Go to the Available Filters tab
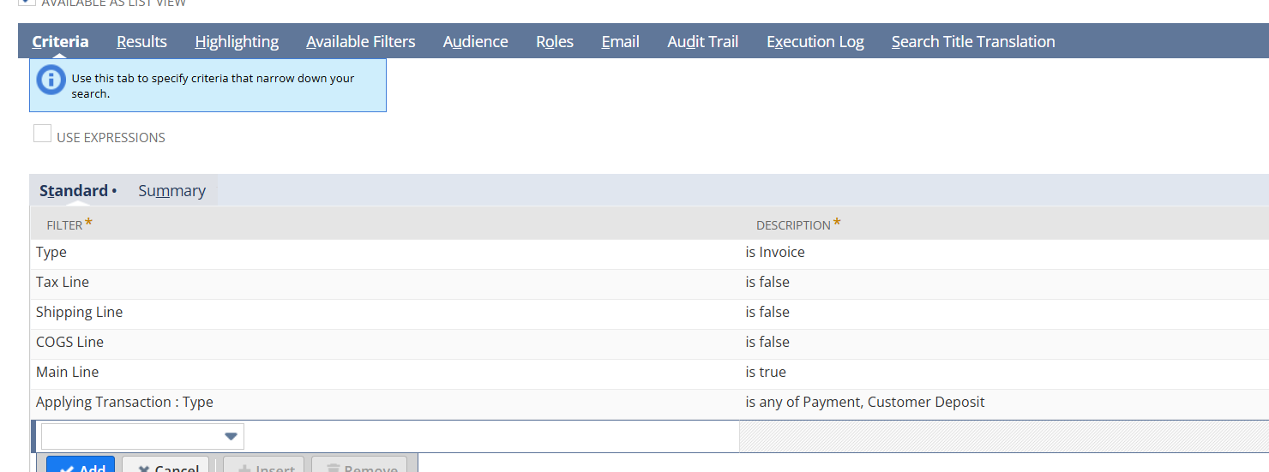Image resolution: width=1269 pixels, height=472 pixels. coord(360,41)
